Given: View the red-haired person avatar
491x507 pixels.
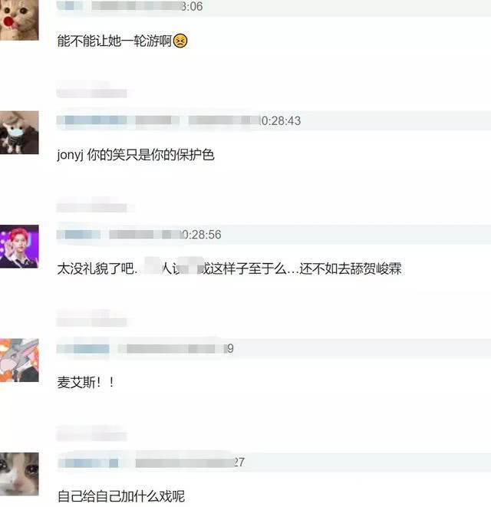Looking at the screenshot, I should coord(19,246).
